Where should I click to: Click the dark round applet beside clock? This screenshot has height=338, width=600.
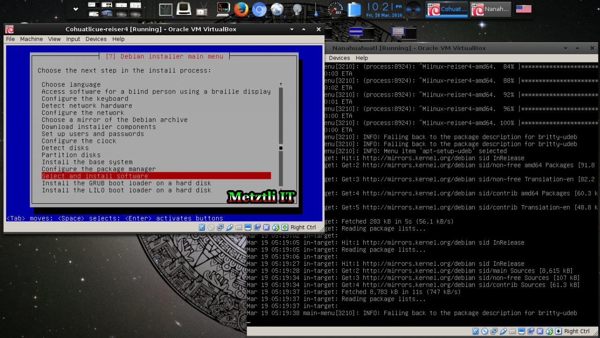pyautogui.click(x=413, y=9)
